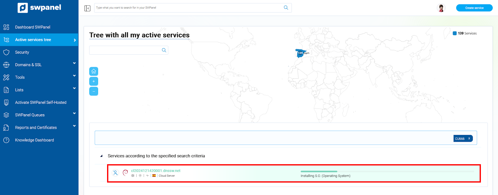This screenshot has width=498, height=195.
Task: Click the Create service button
Action: pyautogui.click(x=474, y=8)
